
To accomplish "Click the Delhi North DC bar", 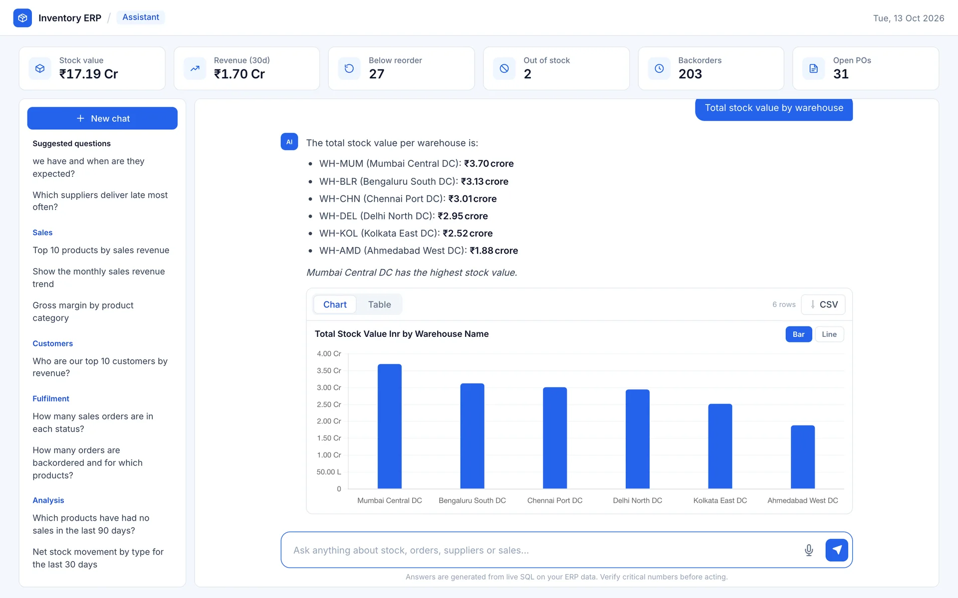I will tap(638, 439).
